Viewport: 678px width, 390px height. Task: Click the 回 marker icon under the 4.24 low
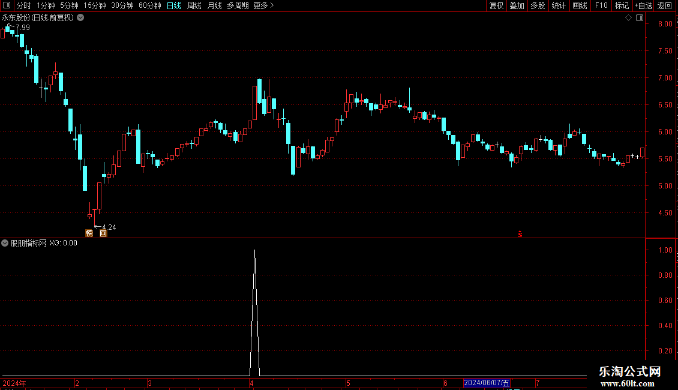103,233
